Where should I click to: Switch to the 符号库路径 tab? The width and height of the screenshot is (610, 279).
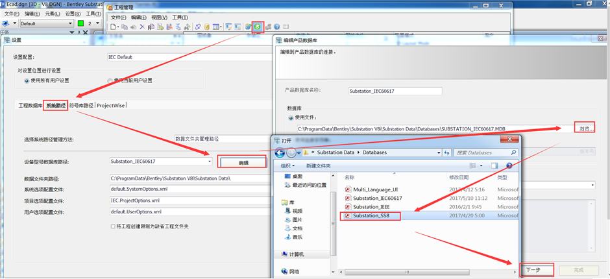81,106
